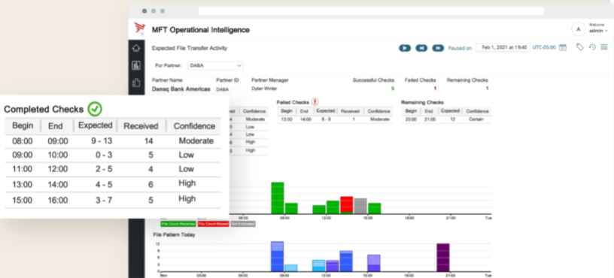Open the bar-chart reports icon in the sidebar
This screenshot has height=278, width=614.
coord(136,65)
